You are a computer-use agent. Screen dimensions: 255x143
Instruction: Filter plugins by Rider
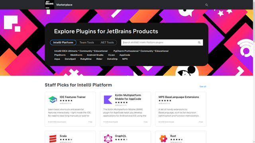(x=99, y=59)
